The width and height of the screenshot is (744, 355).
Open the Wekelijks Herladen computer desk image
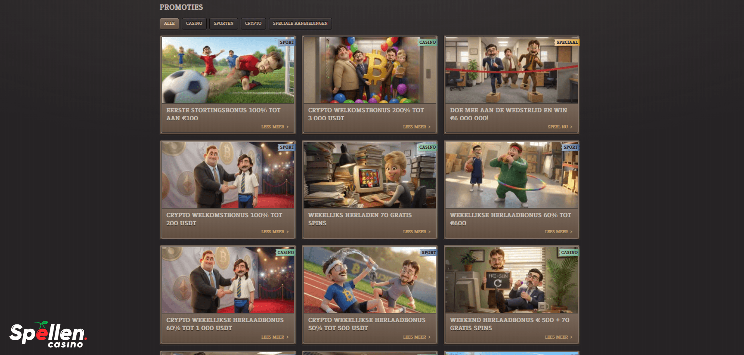369,175
